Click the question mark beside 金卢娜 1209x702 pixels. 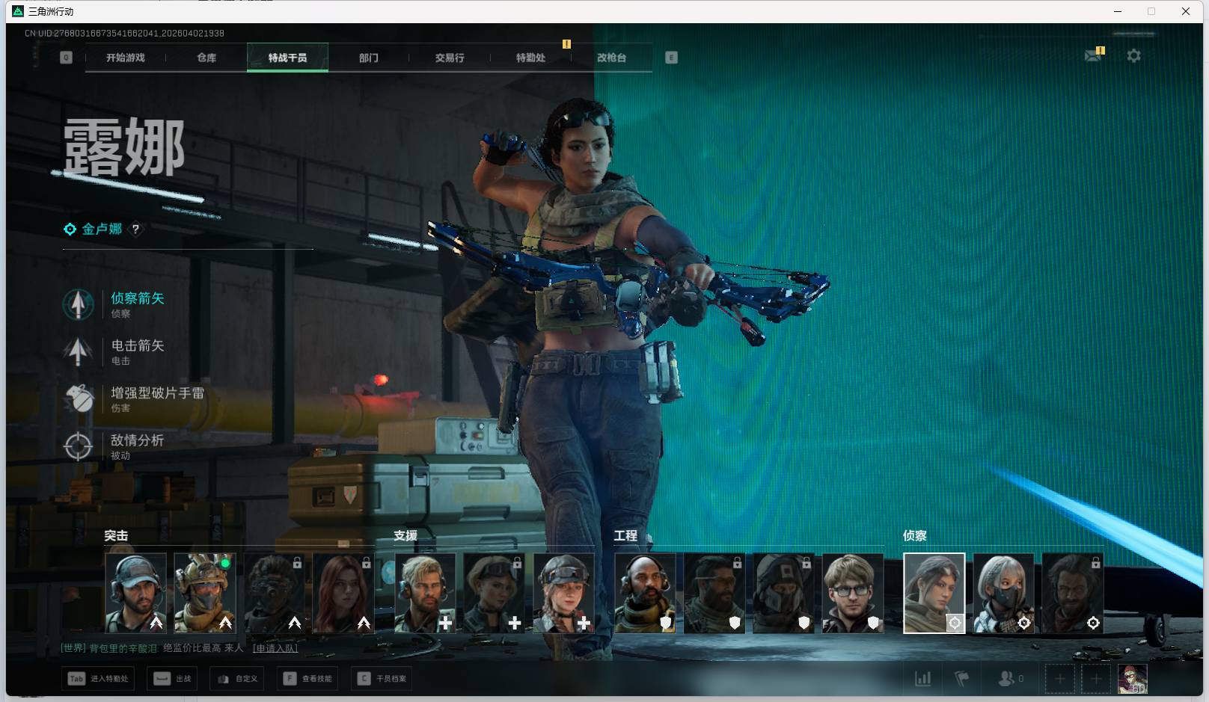pyautogui.click(x=135, y=230)
